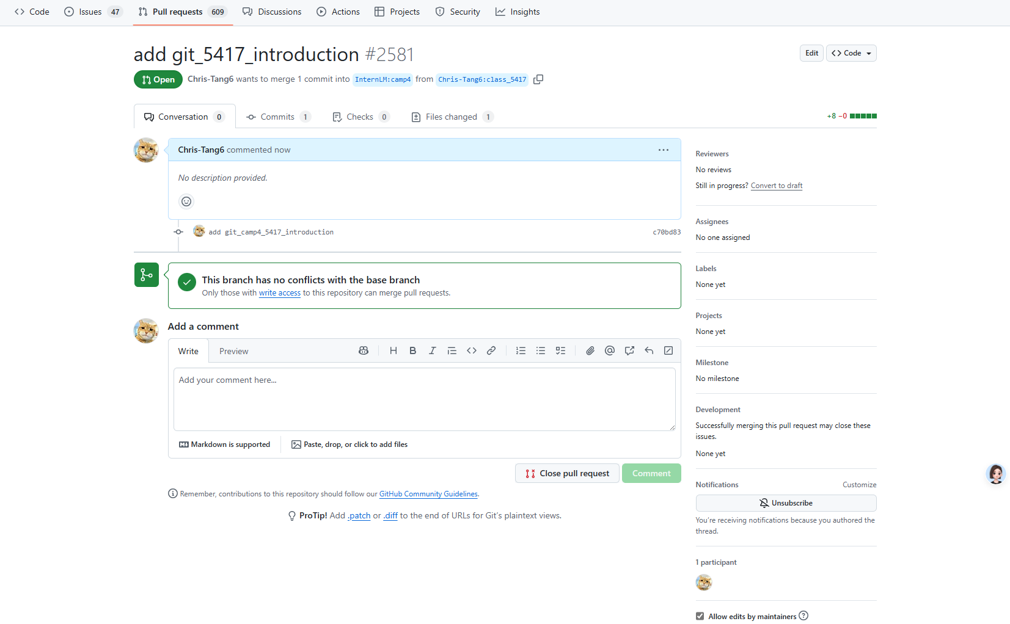Click the .patch link in ProTip
Image resolution: width=1010 pixels, height=624 pixels.
[x=359, y=516]
